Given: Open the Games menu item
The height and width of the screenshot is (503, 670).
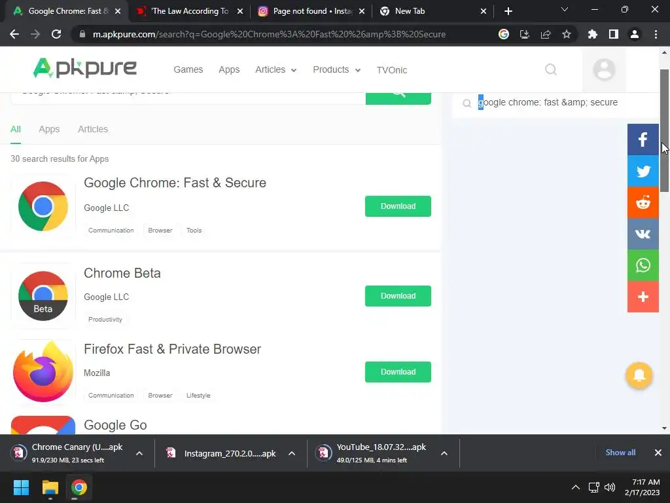Looking at the screenshot, I should (188, 69).
